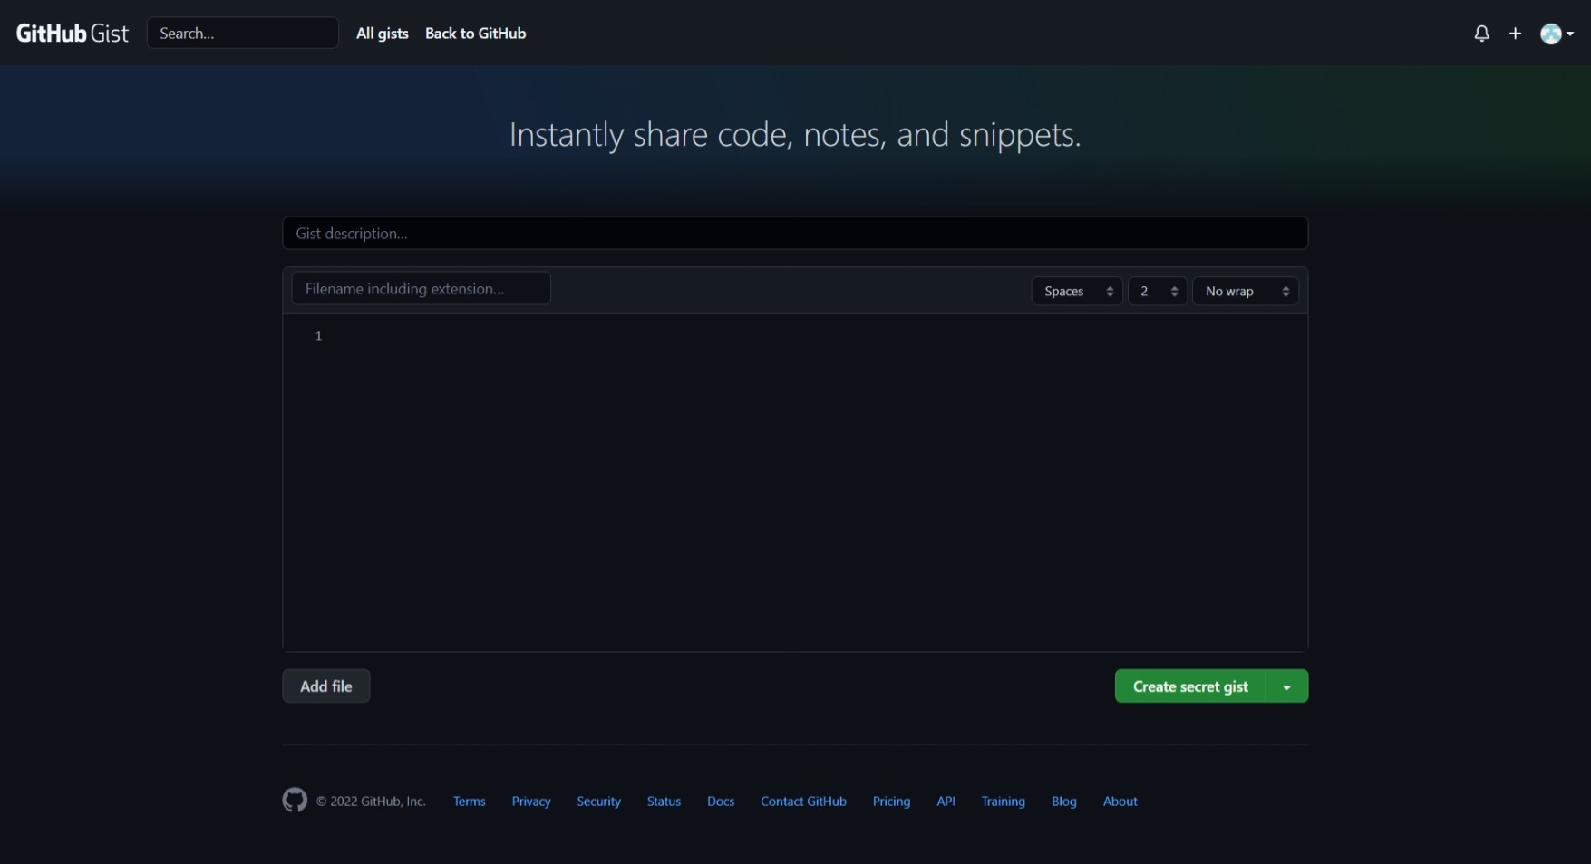Go to GitHub Gist home logo
This screenshot has width=1591, height=864.
(73, 34)
